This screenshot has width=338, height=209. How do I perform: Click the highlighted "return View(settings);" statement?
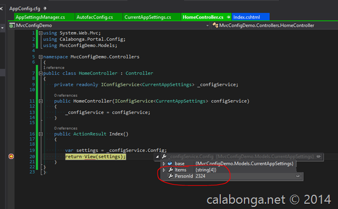point(96,156)
